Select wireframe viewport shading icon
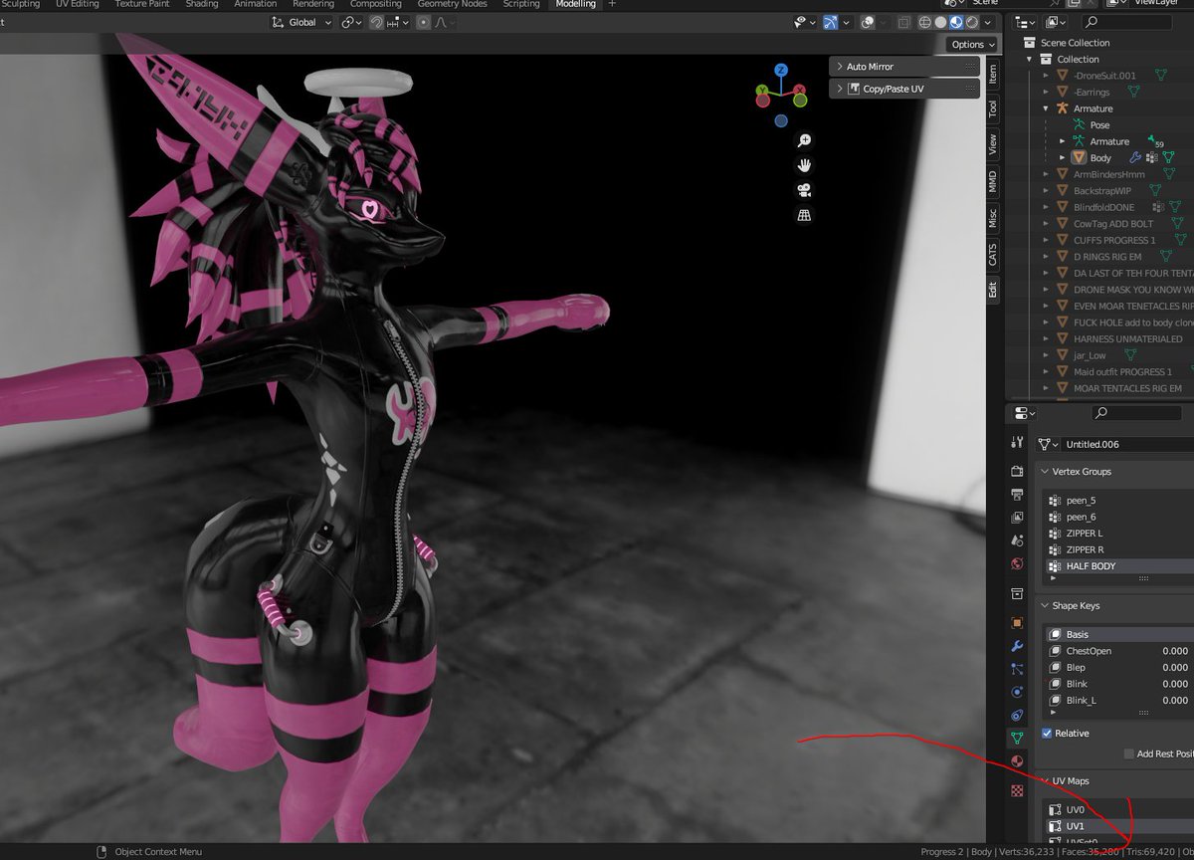The width and height of the screenshot is (1194, 860). (924, 22)
